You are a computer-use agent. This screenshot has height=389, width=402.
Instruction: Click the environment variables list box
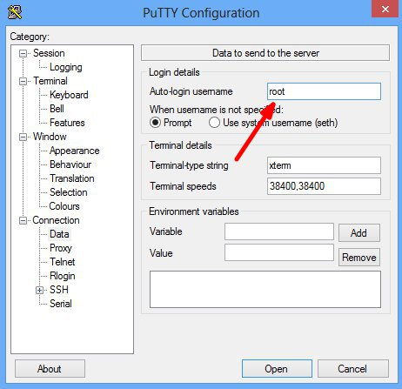coord(265,289)
